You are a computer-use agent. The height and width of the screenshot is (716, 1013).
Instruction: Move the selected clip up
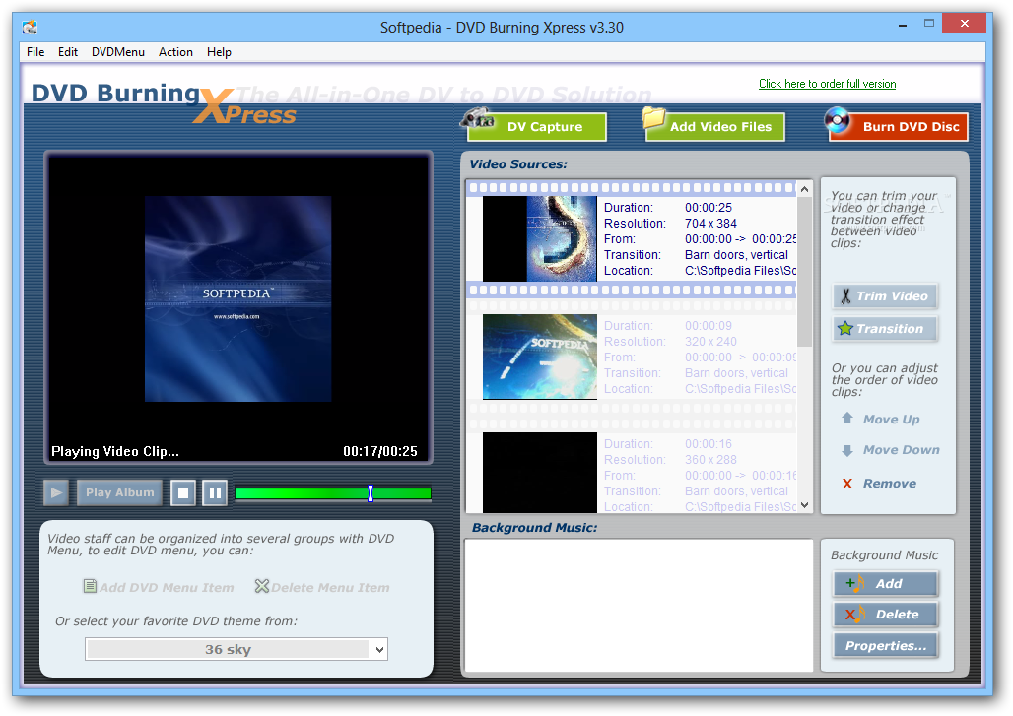click(881, 419)
